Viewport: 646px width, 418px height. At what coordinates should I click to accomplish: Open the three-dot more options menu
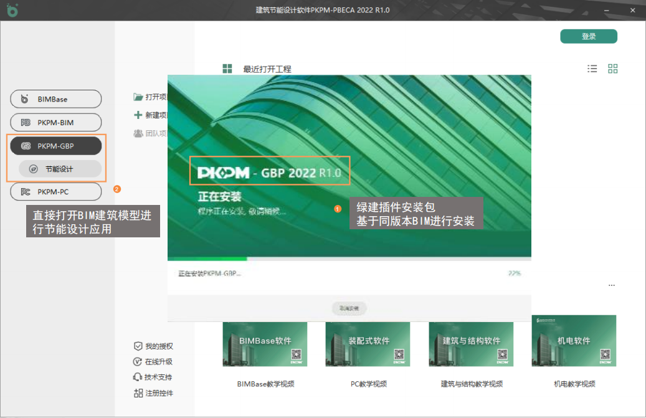pos(612,285)
